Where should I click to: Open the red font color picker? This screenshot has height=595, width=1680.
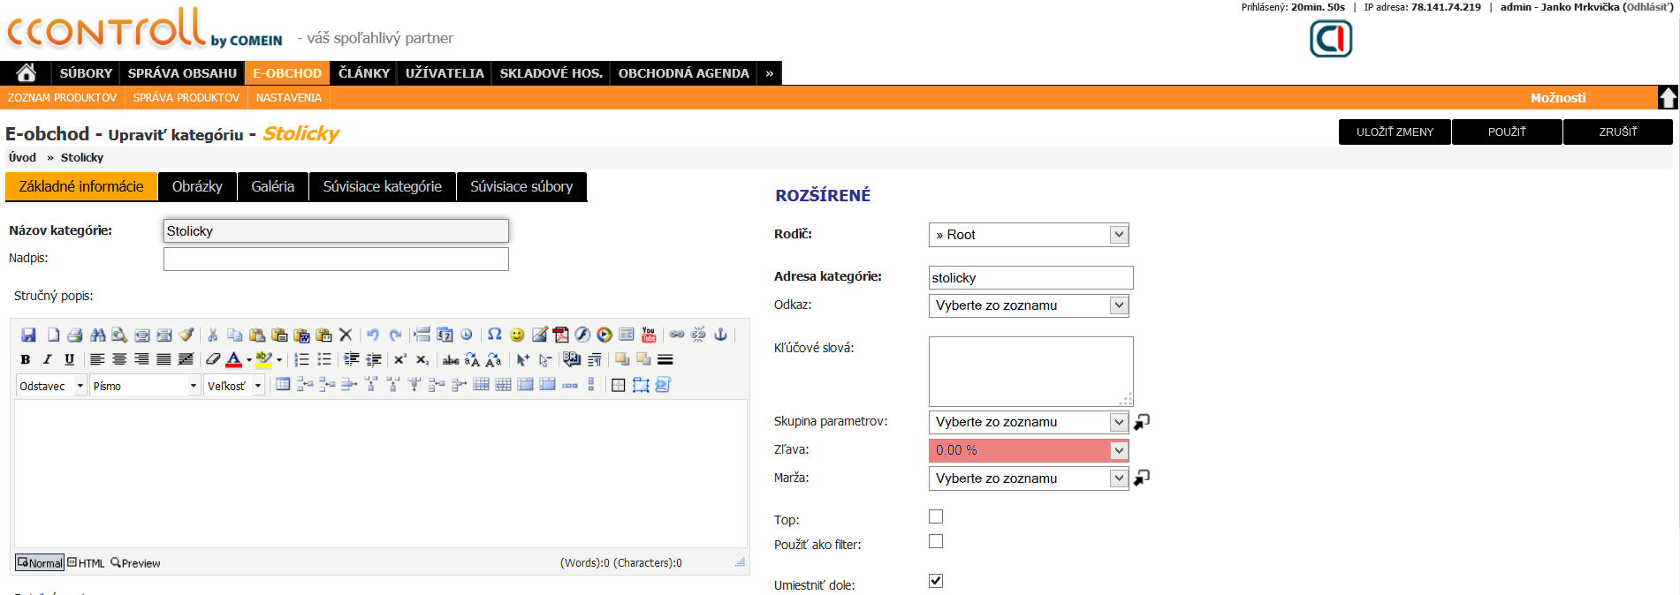(234, 360)
